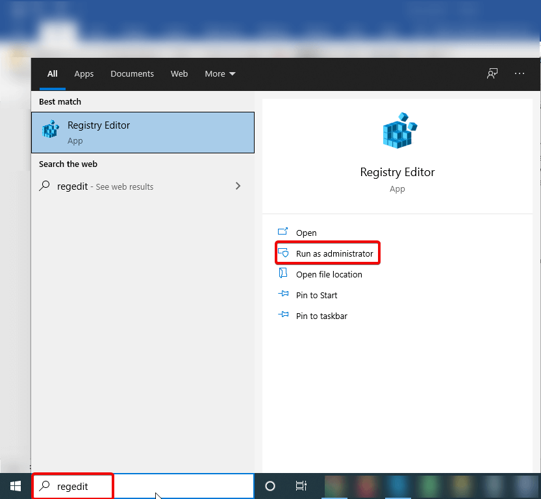541x499 pixels.
Task: Click the folder icon beside Open file location
Action: tap(284, 274)
